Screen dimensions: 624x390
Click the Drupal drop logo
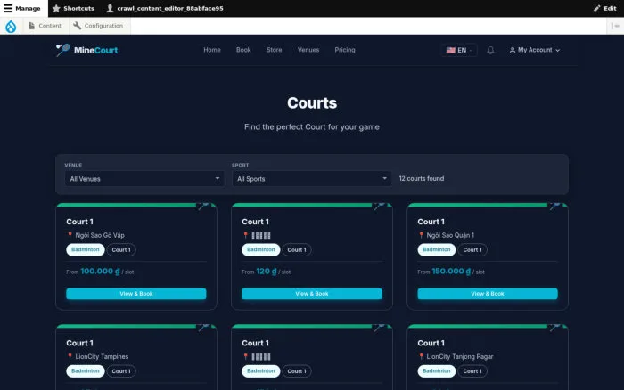tap(11, 26)
